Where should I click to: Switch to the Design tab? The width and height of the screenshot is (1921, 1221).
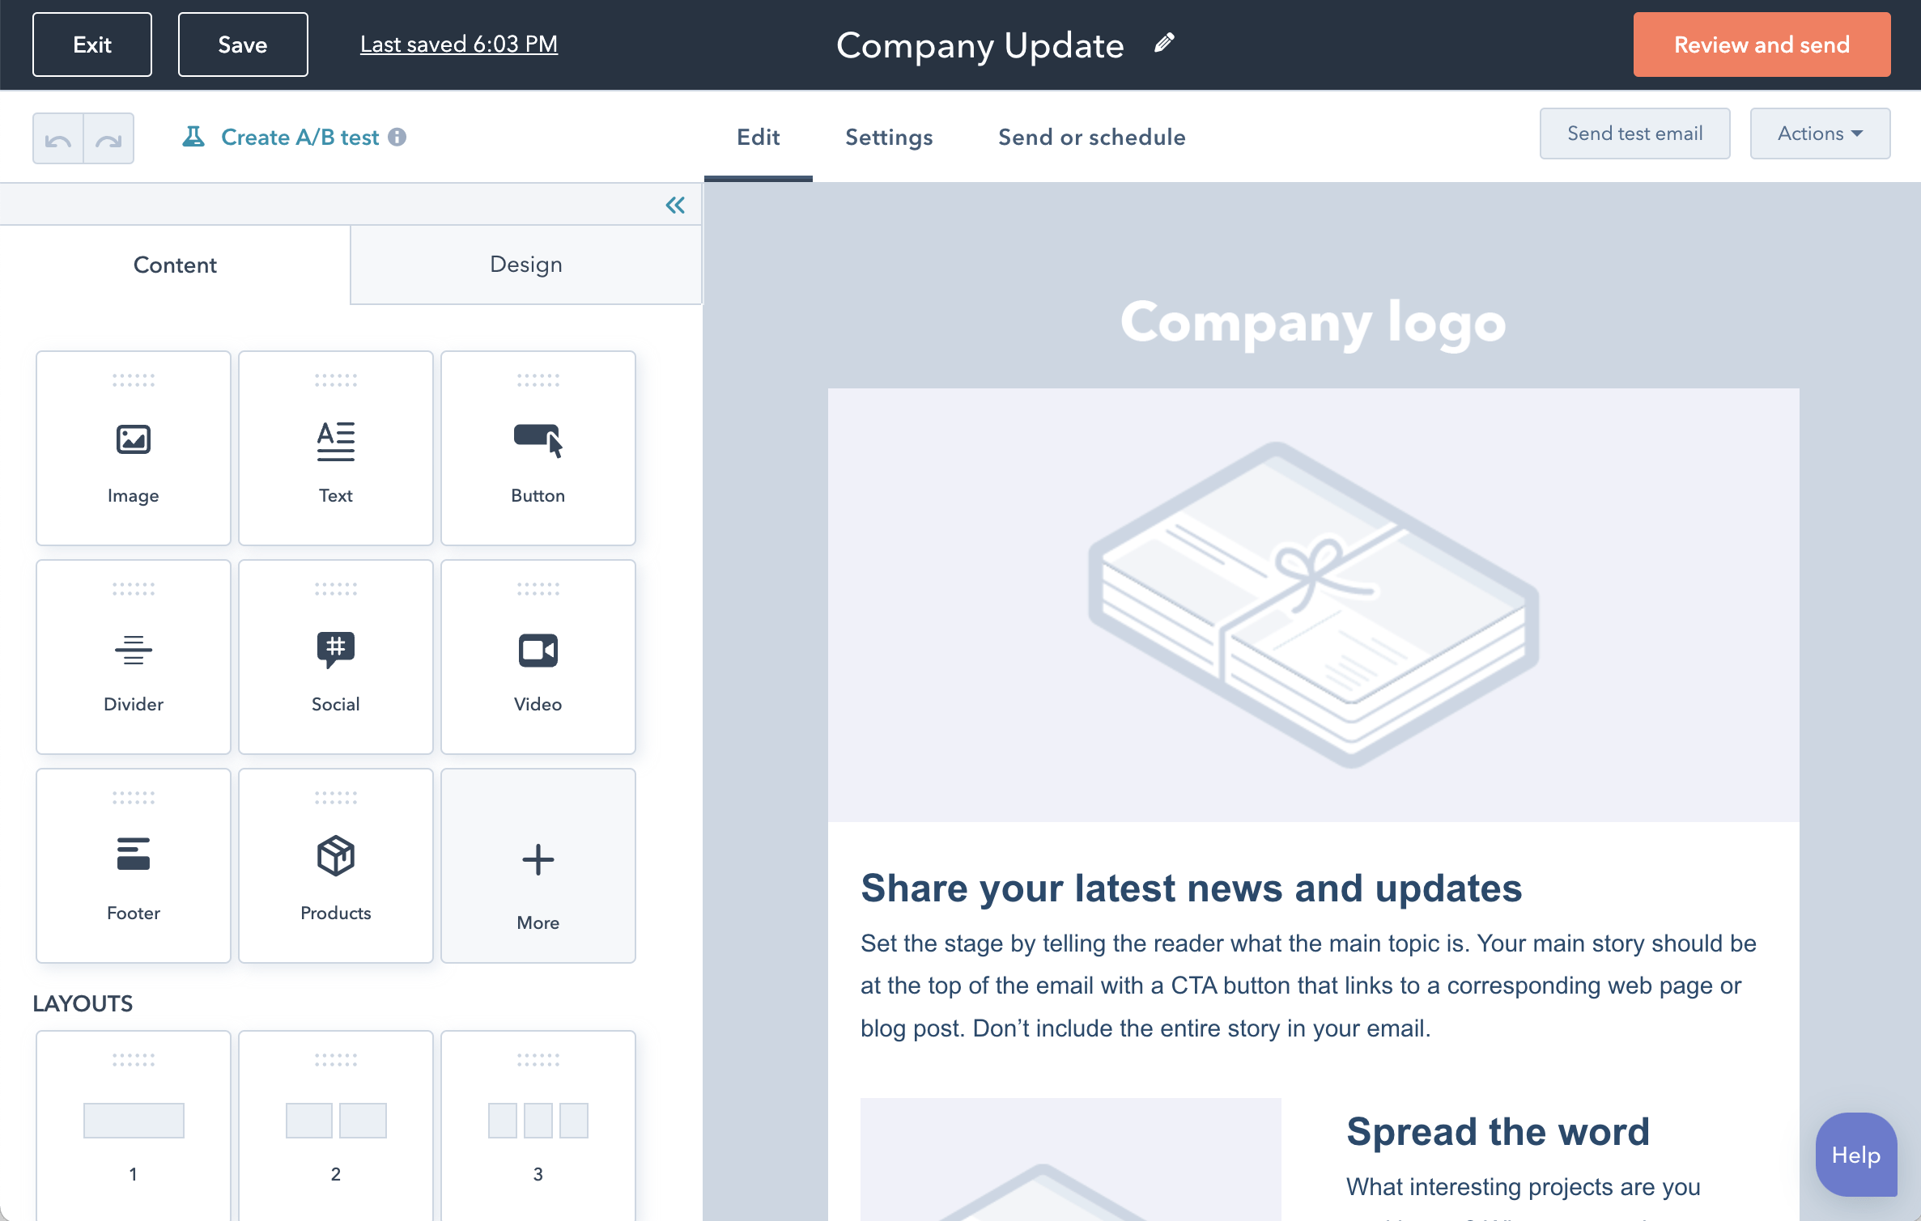525,264
